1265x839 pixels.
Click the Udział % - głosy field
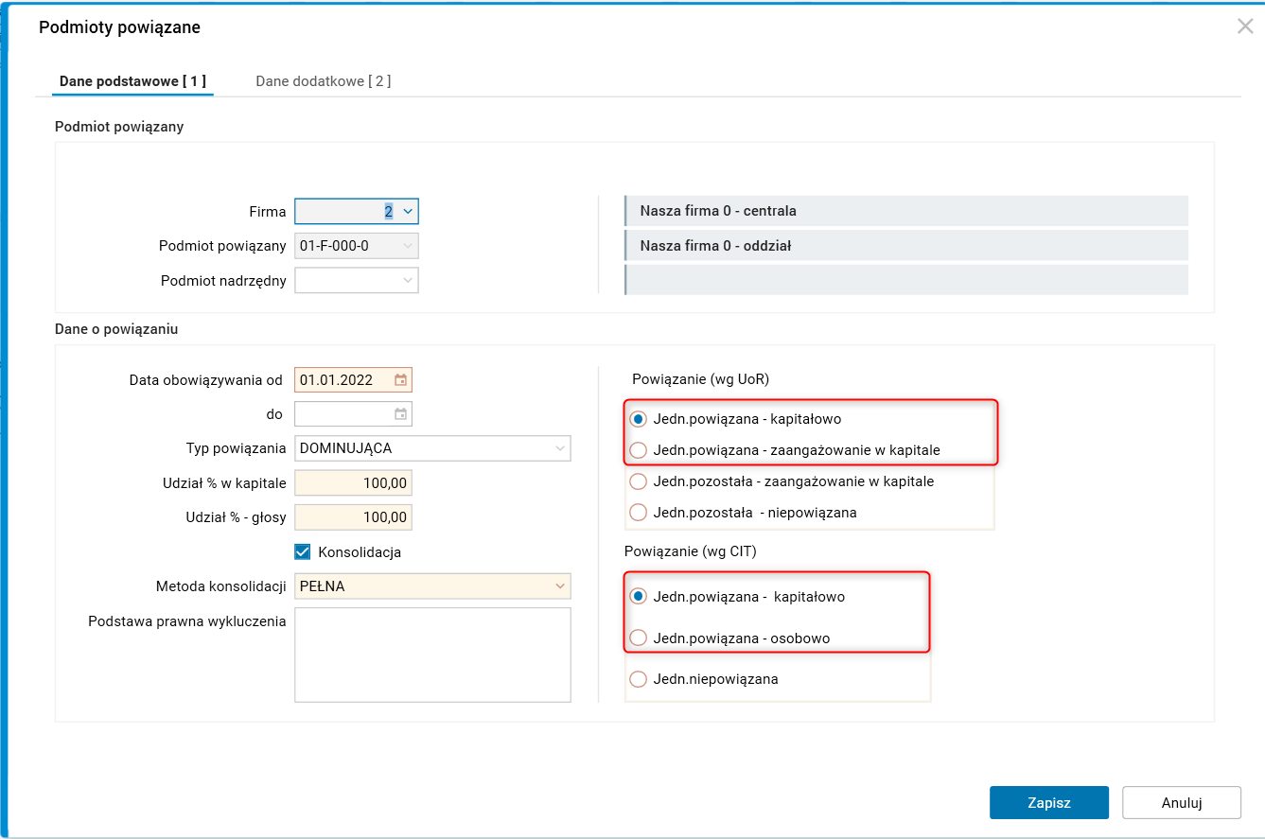click(354, 517)
